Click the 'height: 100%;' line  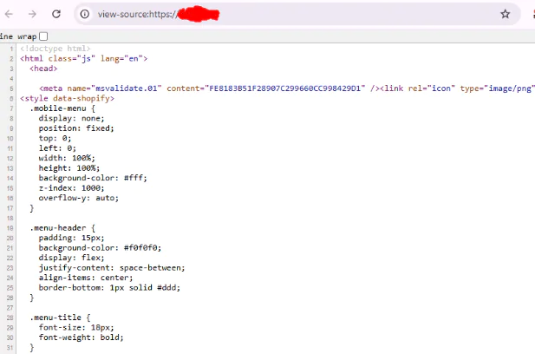tap(69, 168)
